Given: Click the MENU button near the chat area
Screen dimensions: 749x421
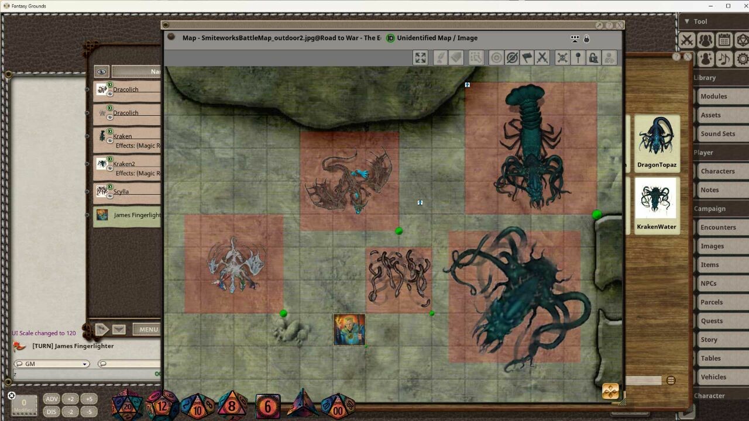Looking at the screenshot, I should pos(147,329).
